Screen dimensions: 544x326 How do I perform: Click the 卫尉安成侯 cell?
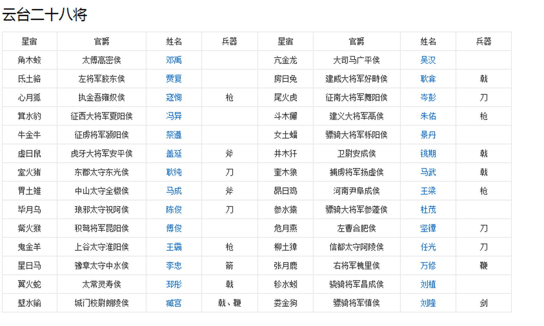click(x=357, y=154)
